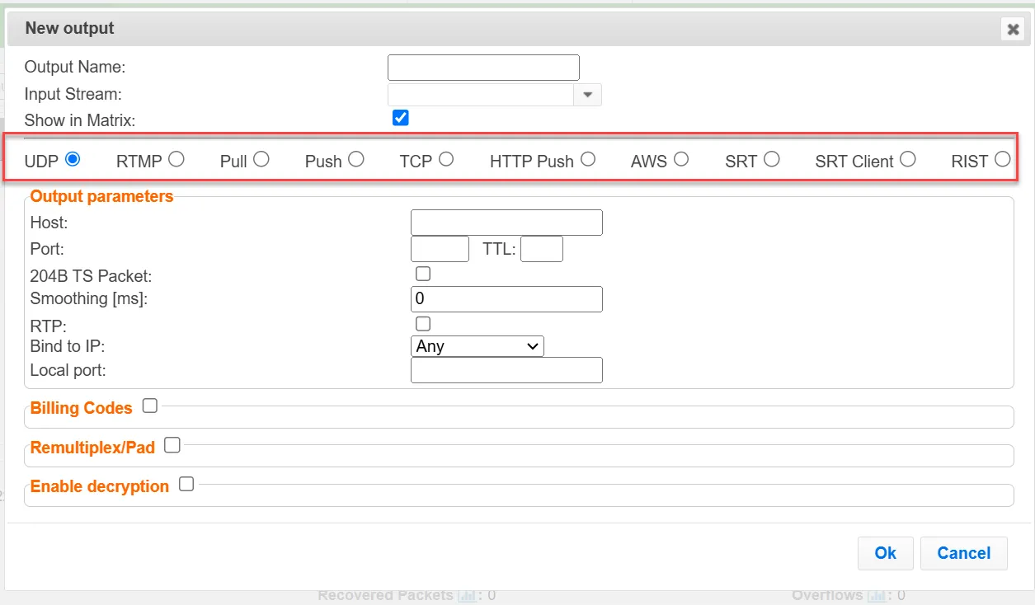
Task: Click the New output dialog title
Action: coord(69,28)
